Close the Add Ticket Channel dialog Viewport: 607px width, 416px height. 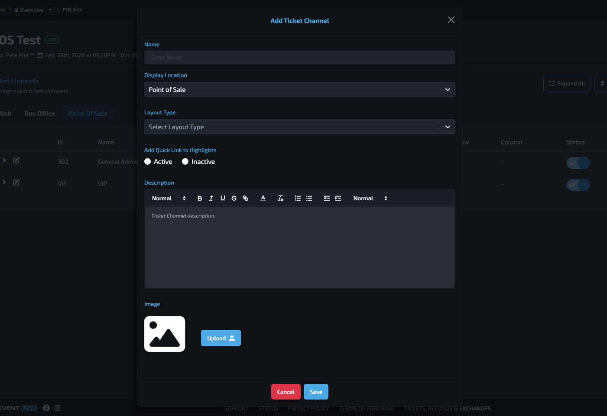click(451, 20)
